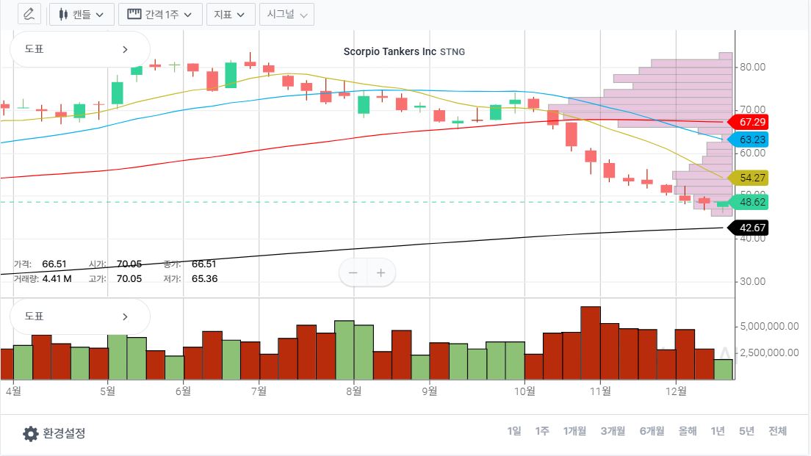Click the minus zoom-out button on chart
This screenshot has width=811, height=456.
pyautogui.click(x=353, y=273)
